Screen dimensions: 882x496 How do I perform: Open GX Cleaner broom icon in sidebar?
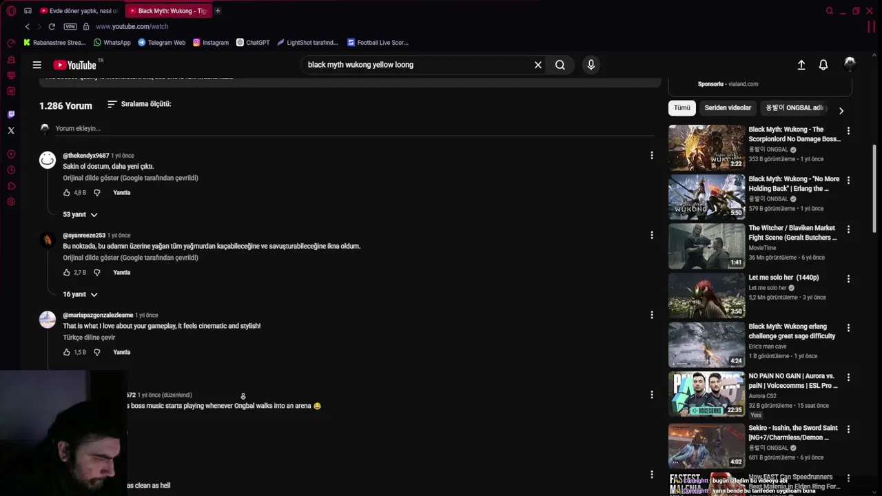coord(11,59)
